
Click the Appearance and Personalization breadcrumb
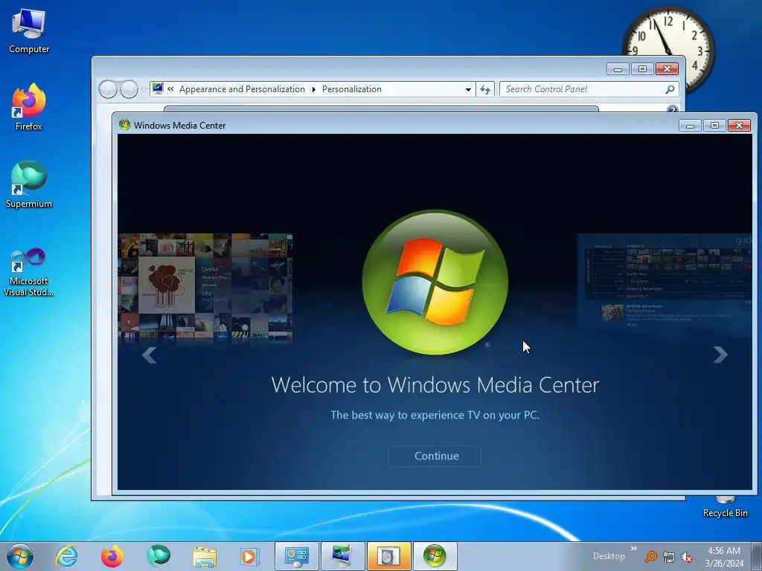coord(242,89)
